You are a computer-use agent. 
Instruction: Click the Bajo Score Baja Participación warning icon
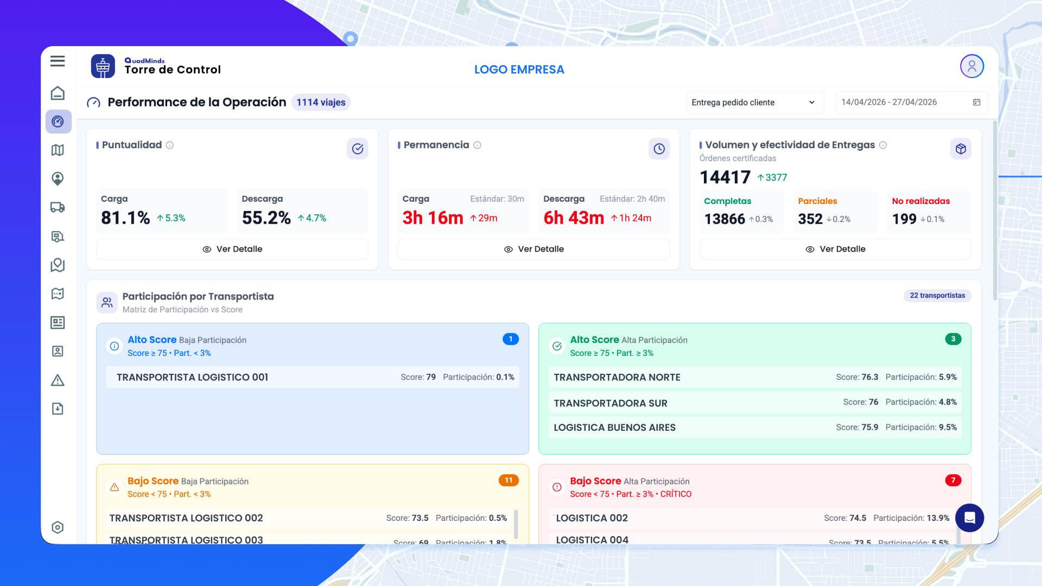point(115,487)
